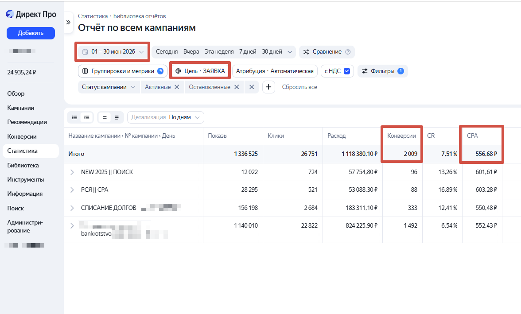Click the Итого total row label
This screenshot has width=521, height=314.
coord(76,154)
